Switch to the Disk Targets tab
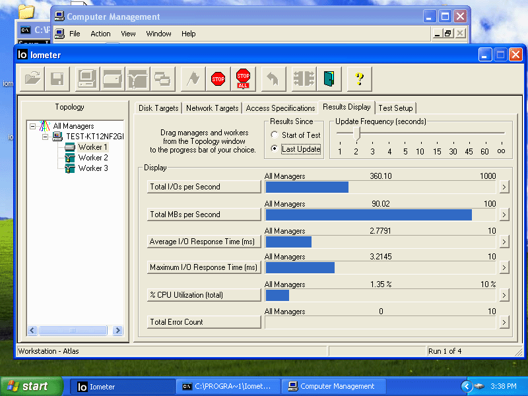The image size is (528, 396). pyautogui.click(x=158, y=108)
